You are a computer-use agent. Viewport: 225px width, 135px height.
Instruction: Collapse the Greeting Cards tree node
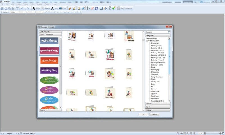147,41
